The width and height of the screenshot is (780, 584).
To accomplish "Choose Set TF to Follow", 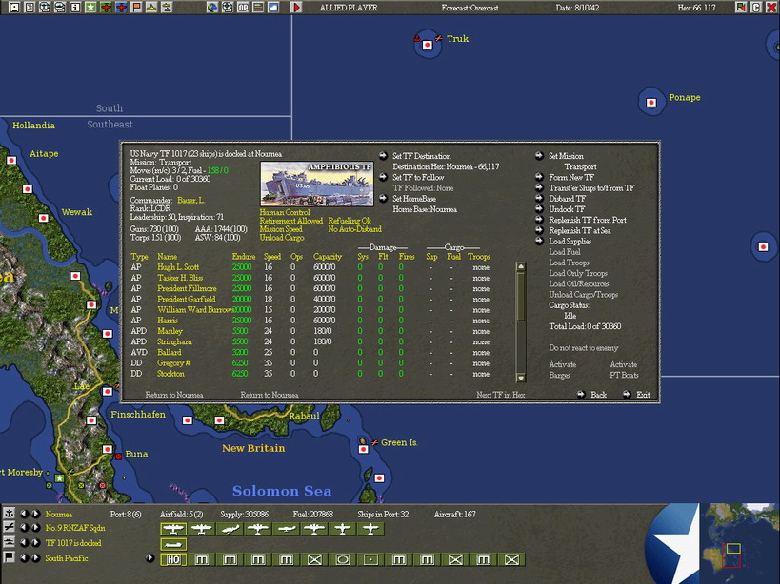I will click(418, 177).
